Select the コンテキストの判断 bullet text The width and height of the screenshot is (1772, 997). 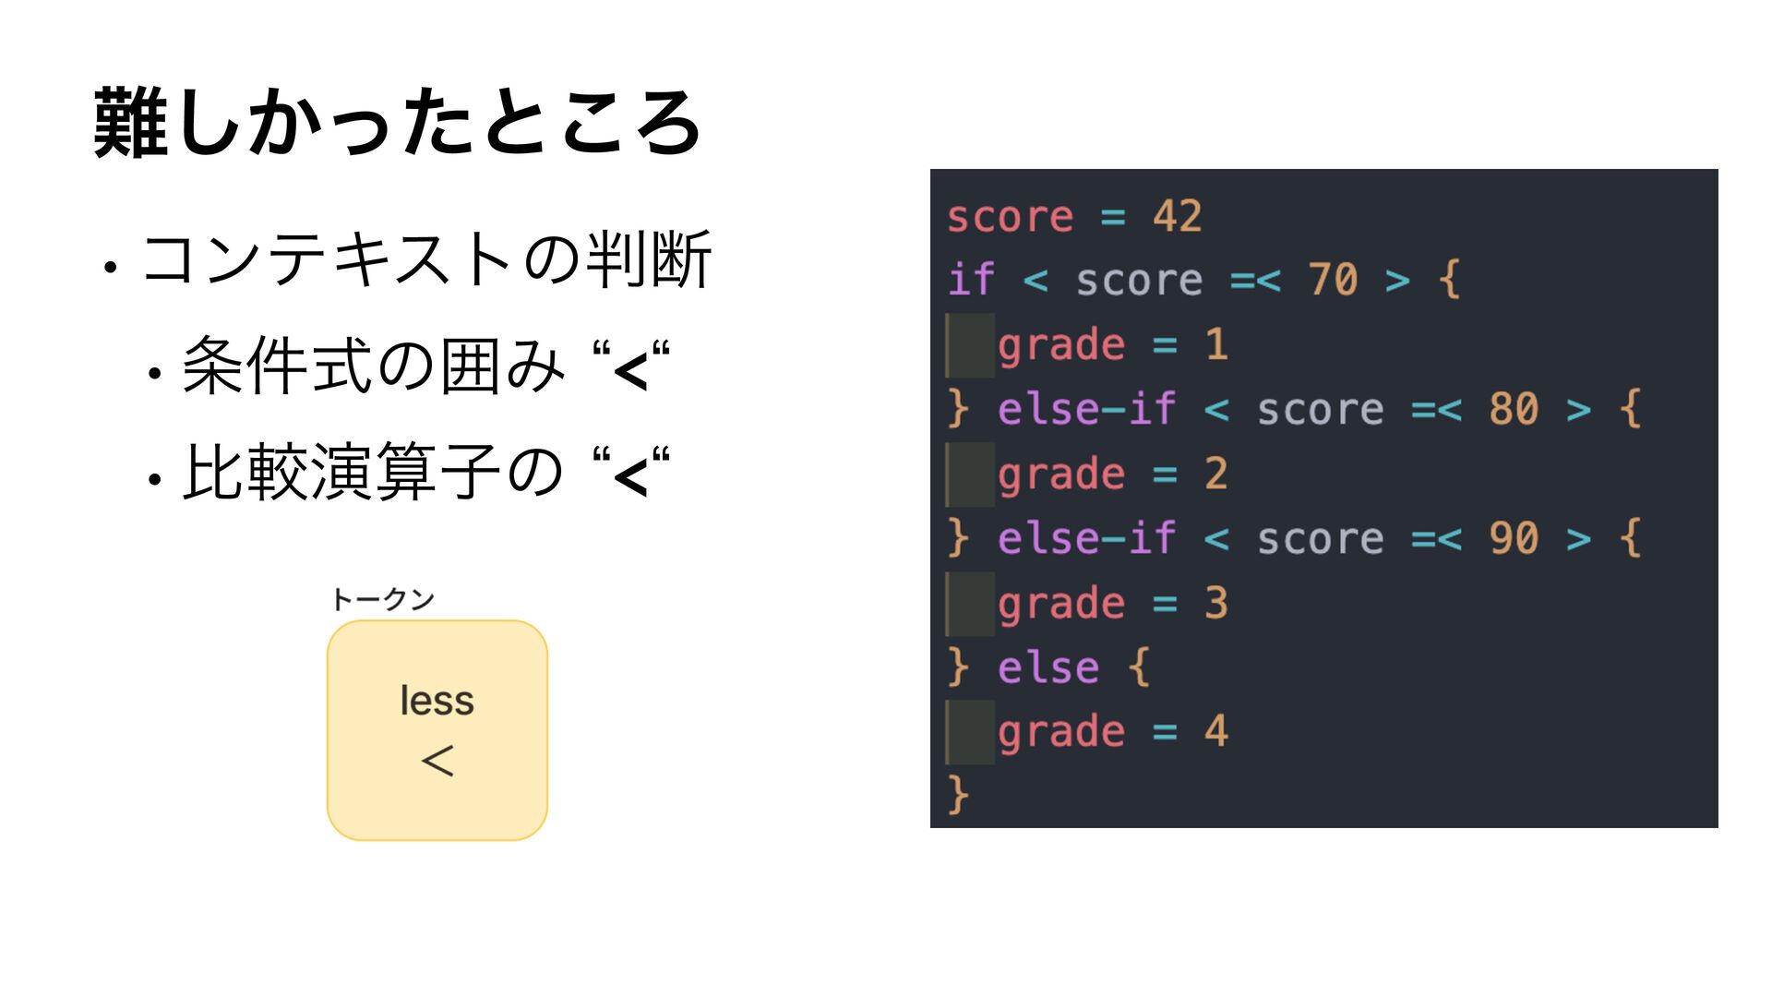click(426, 259)
